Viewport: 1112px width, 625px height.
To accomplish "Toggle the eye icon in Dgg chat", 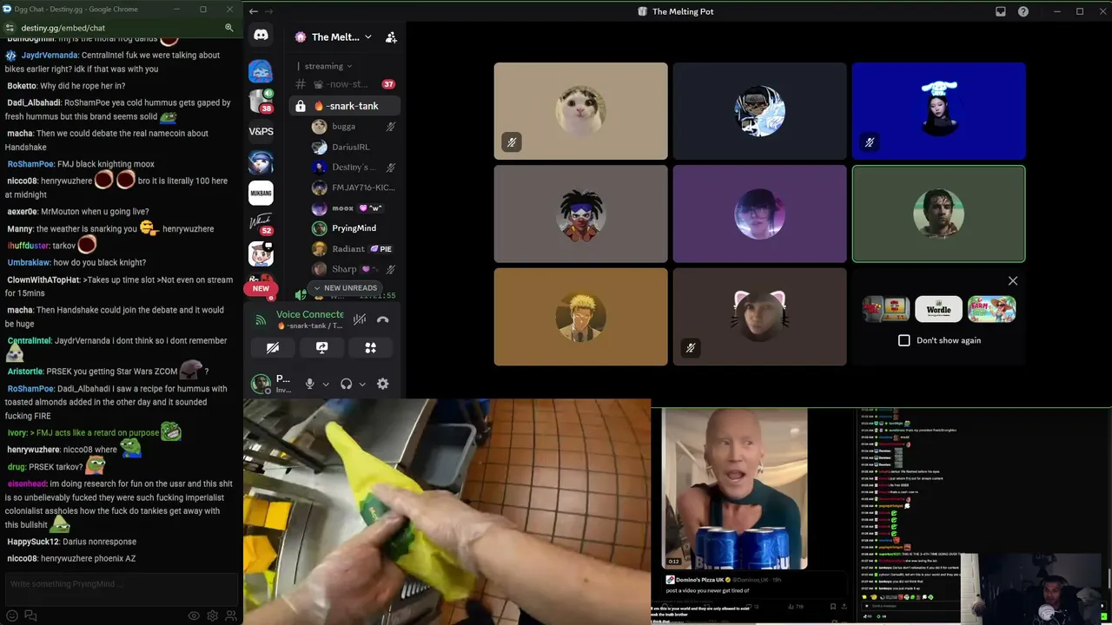I will 194,615.
